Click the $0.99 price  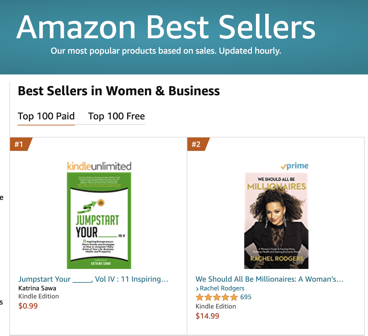pos(28,306)
